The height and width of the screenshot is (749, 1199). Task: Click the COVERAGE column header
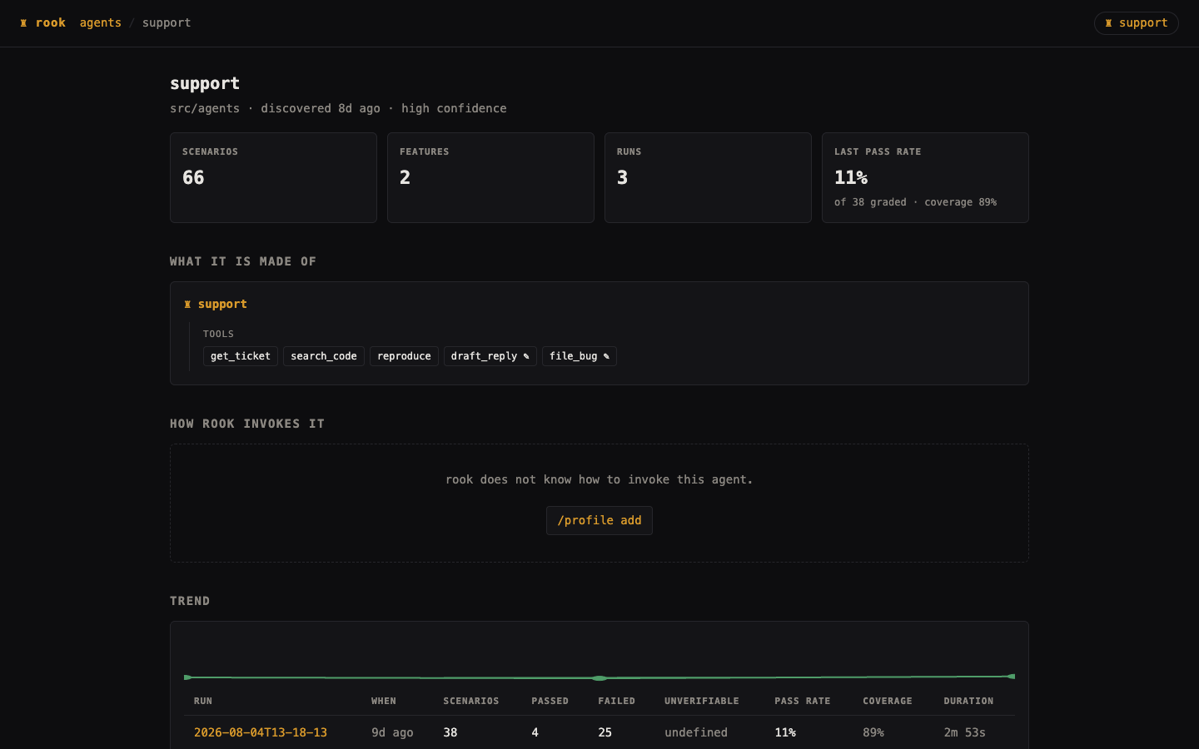pyautogui.click(x=888, y=701)
